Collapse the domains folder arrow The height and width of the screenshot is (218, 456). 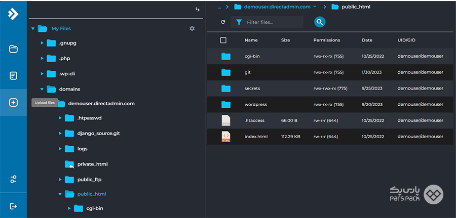tap(42, 90)
